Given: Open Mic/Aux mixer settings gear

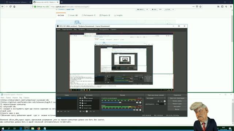Looking at the screenshot, I should coord(140,110).
